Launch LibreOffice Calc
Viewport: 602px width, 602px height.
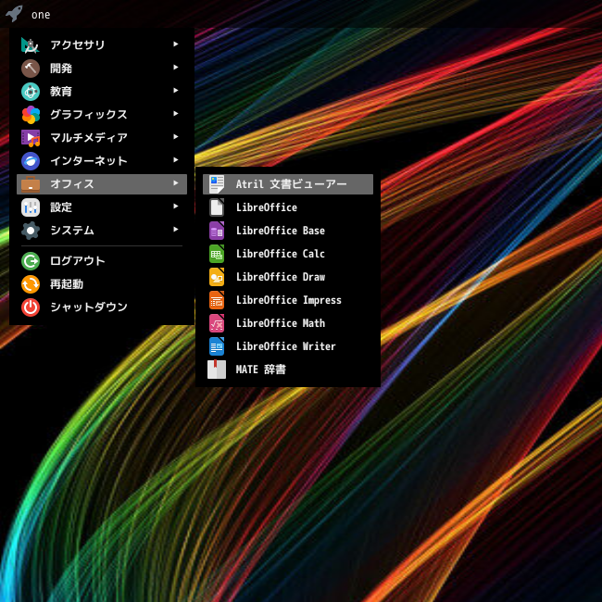[x=288, y=254]
